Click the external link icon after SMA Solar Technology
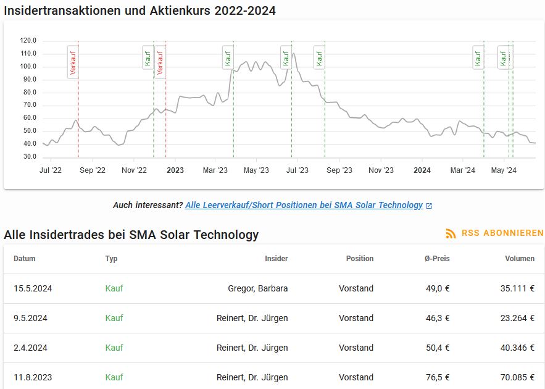Screen dimensions: 545x389 [430, 206]
